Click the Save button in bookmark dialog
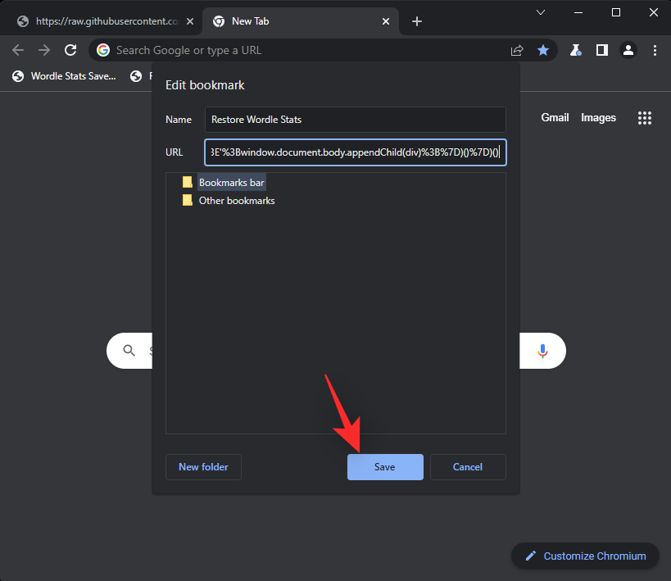The height and width of the screenshot is (581, 671). click(x=385, y=467)
